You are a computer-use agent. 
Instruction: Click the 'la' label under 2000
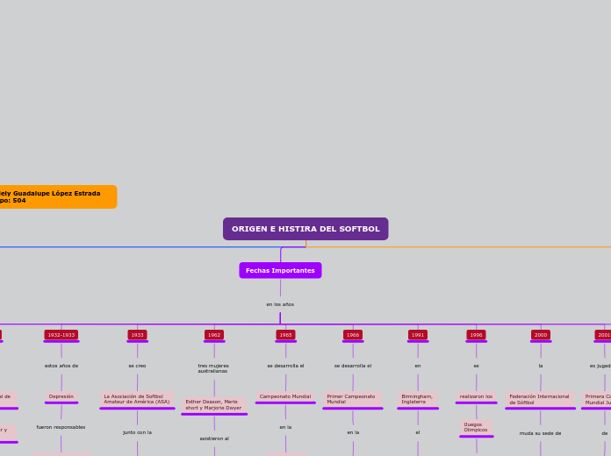[x=541, y=366]
